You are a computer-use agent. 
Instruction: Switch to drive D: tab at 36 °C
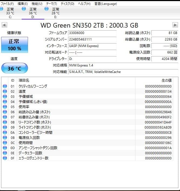coord(33,13)
